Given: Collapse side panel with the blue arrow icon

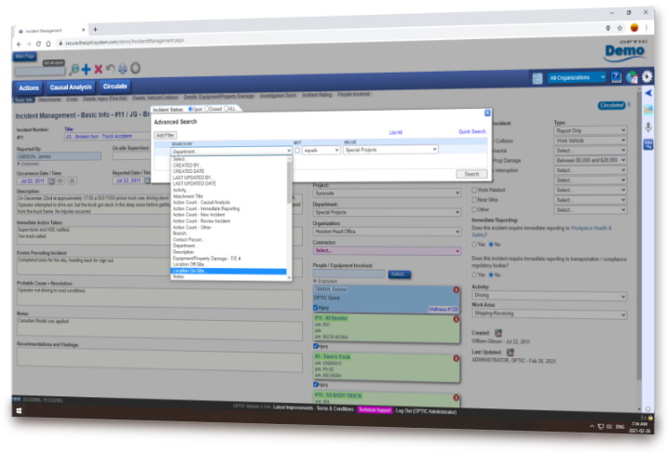Looking at the screenshot, I should point(648,93).
